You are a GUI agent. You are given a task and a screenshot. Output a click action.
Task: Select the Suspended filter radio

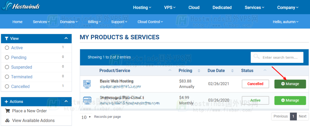point(7,67)
